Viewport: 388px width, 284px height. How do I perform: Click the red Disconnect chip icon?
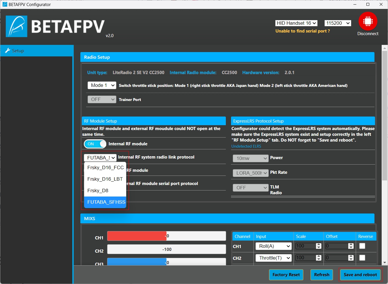[368, 21]
